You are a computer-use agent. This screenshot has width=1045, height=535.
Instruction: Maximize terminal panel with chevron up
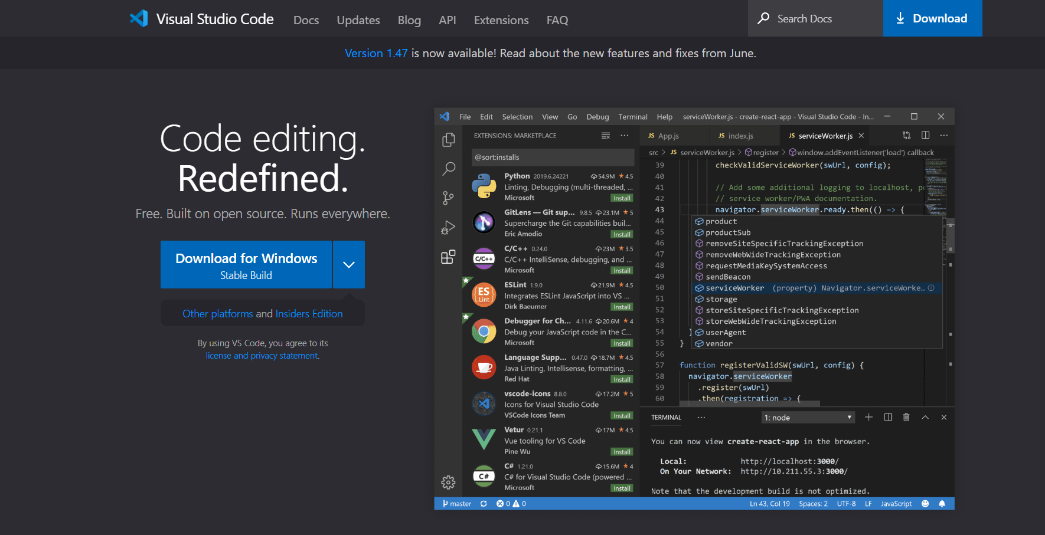pyautogui.click(x=925, y=417)
